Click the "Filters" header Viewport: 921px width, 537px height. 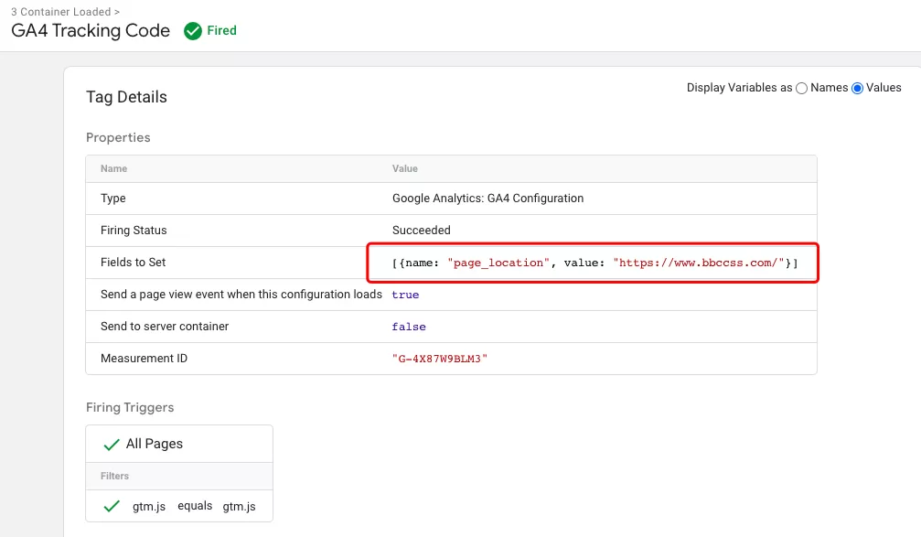pyautogui.click(x=114, y=476)
